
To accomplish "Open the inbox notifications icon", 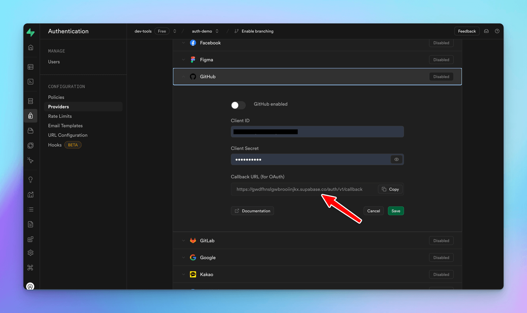I will pyautogui.click(x=486, y=31).
